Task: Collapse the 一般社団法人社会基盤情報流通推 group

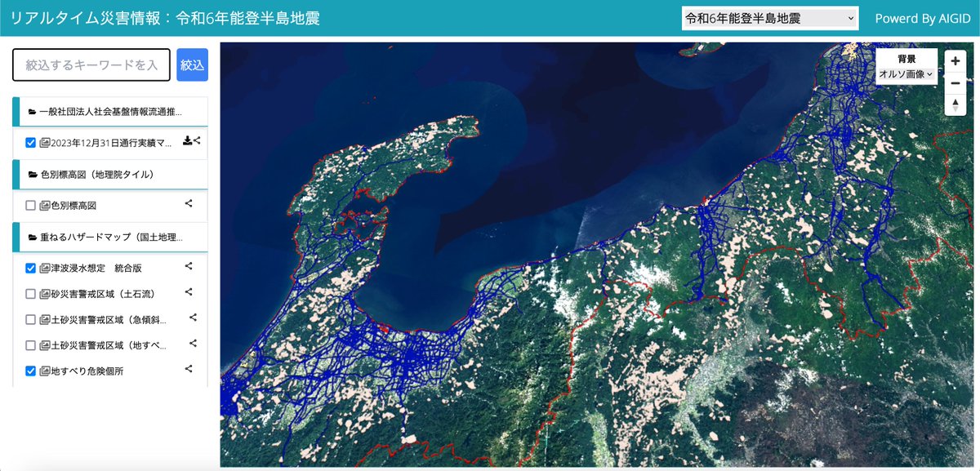Action: [x=110, y=112]
